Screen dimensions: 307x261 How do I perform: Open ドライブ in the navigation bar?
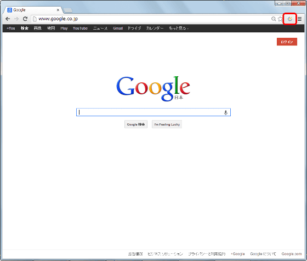tap(134, 28)
